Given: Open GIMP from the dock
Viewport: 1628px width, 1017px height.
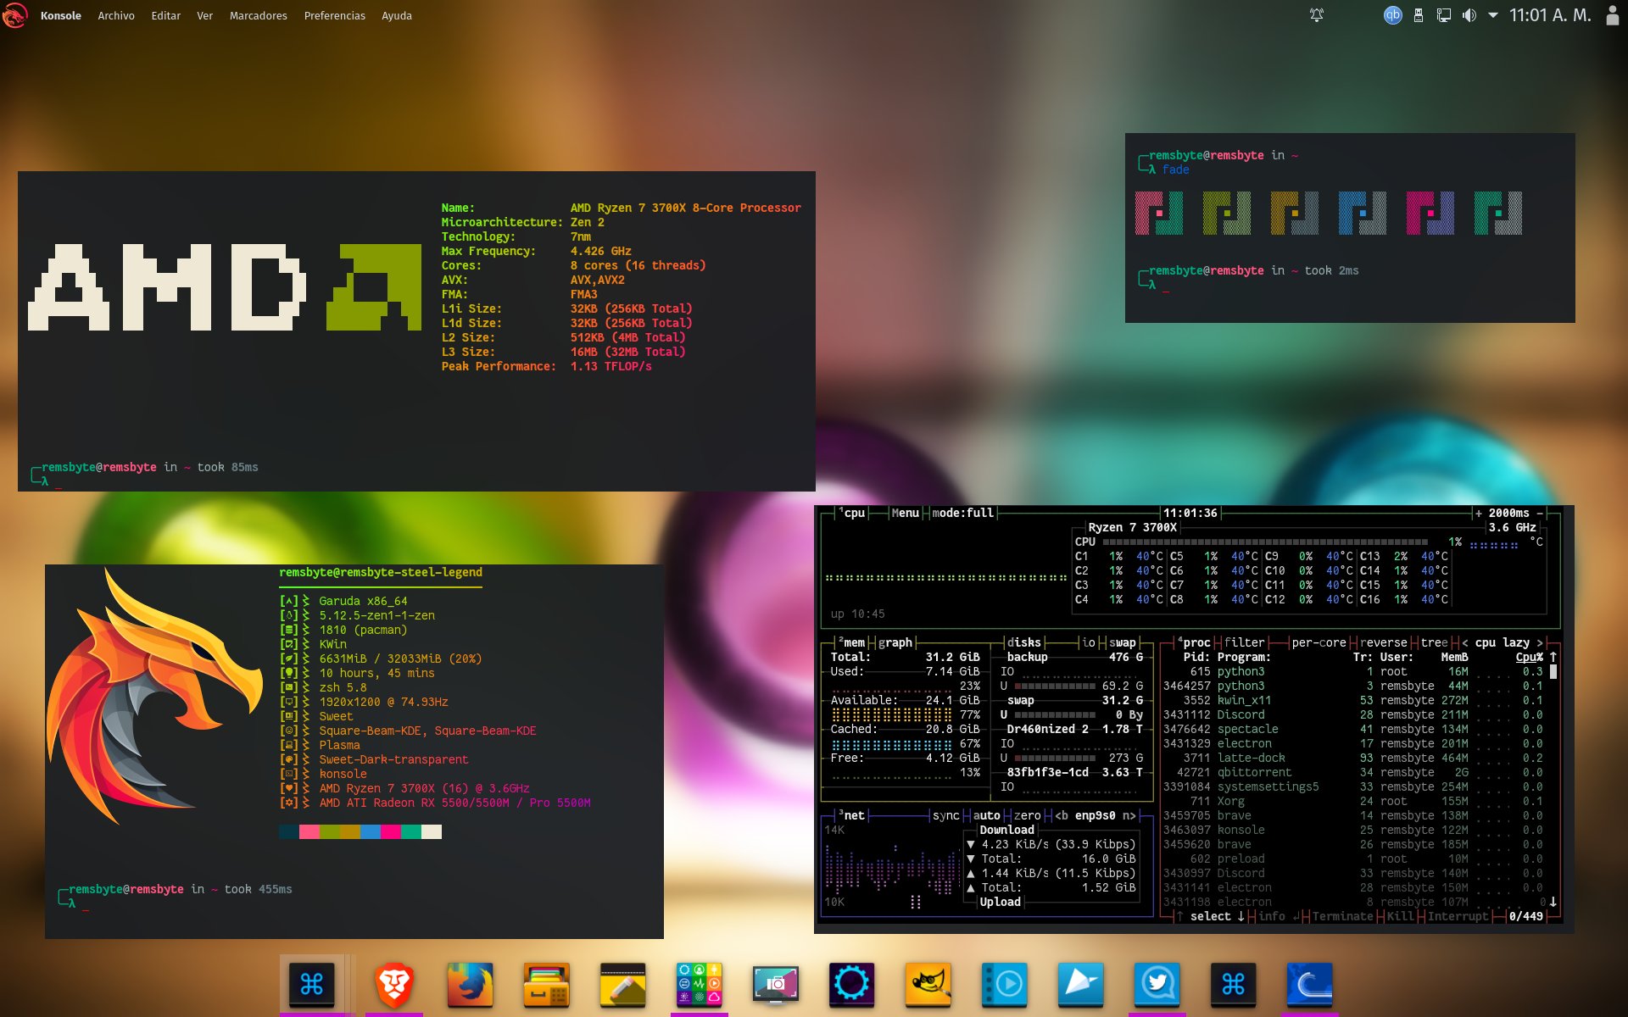Looking at the screenshot, I should point(928,984).
